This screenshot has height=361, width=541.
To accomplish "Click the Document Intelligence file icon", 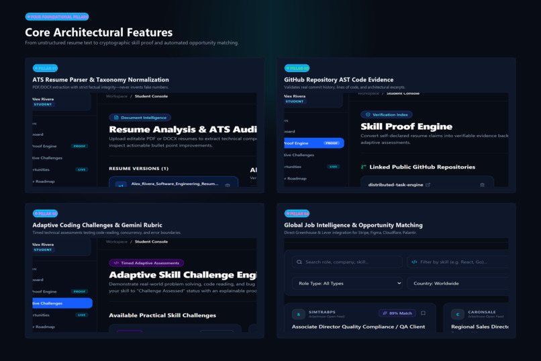I will tap(116, 118).
